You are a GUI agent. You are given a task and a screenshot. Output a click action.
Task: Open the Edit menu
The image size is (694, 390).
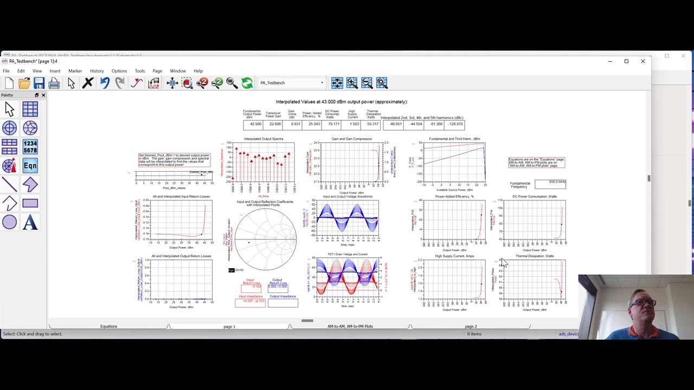[21, 71]
